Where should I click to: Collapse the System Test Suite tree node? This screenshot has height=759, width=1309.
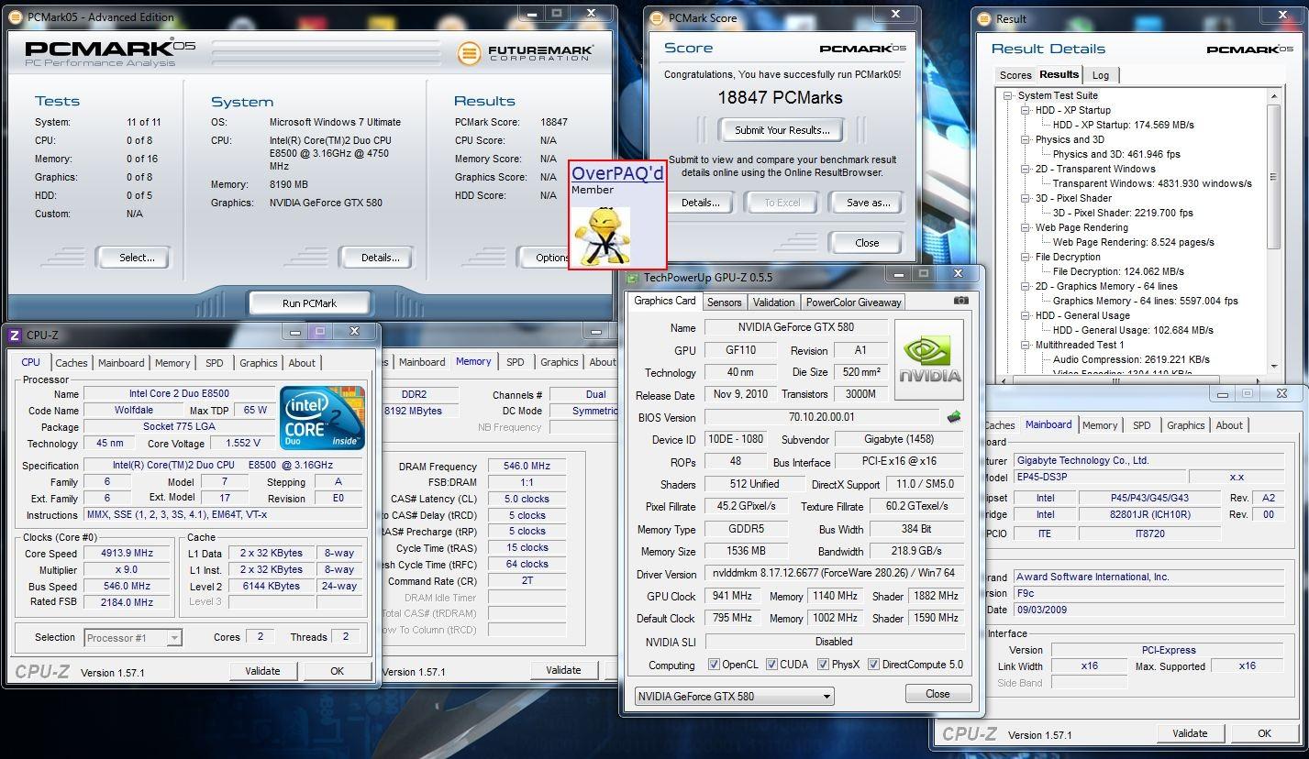(1008, 95)
